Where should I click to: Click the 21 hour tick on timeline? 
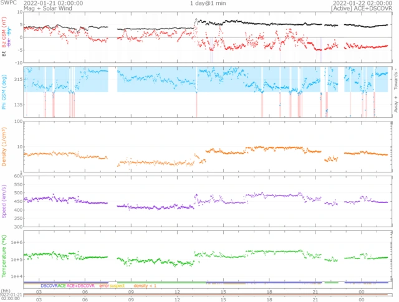click(x=316, y=291)
